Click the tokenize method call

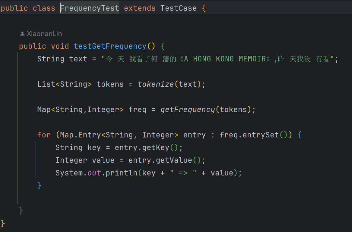pos(155,84)
